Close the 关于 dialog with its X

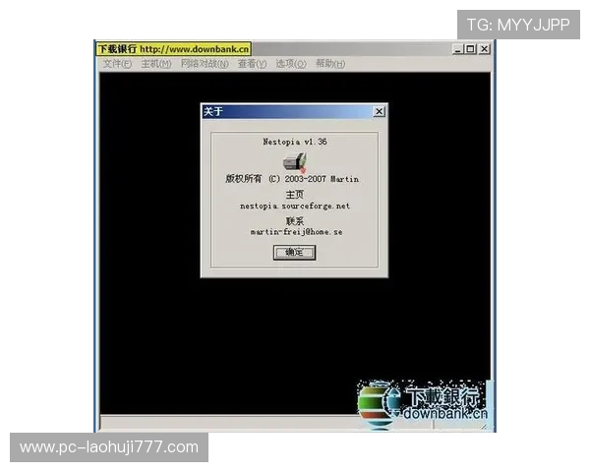click(x=379, y=112)
